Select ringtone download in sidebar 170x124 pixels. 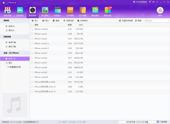click(x=11, y=42)
